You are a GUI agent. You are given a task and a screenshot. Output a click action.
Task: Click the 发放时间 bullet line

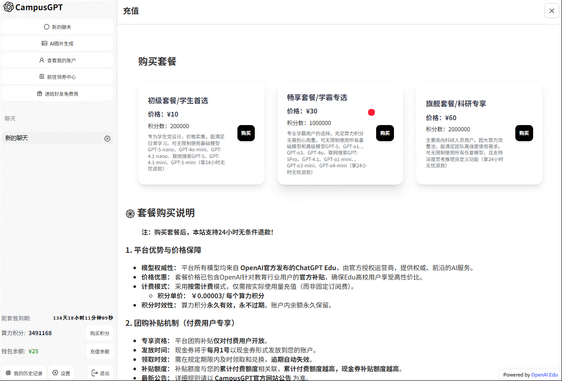click(229, 350)
